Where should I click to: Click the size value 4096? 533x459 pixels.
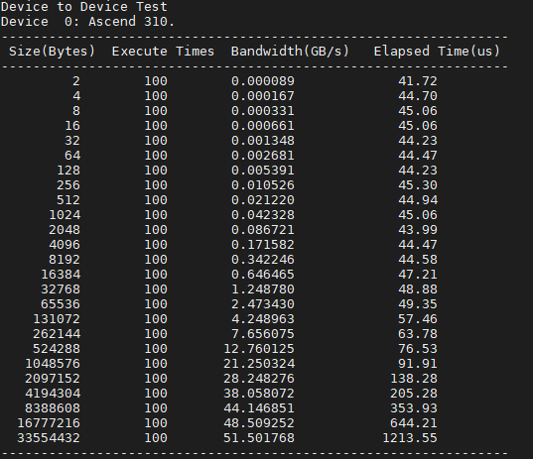tap(65, 245)
